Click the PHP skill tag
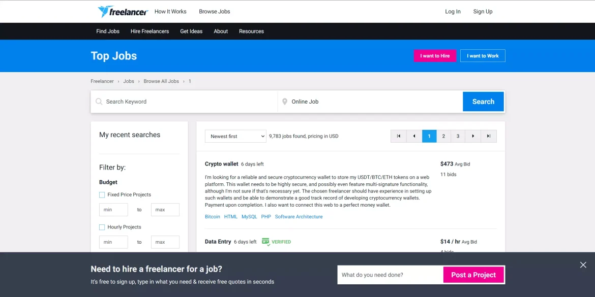Screen dimensions: 595x297 click(x=266, y=217)
